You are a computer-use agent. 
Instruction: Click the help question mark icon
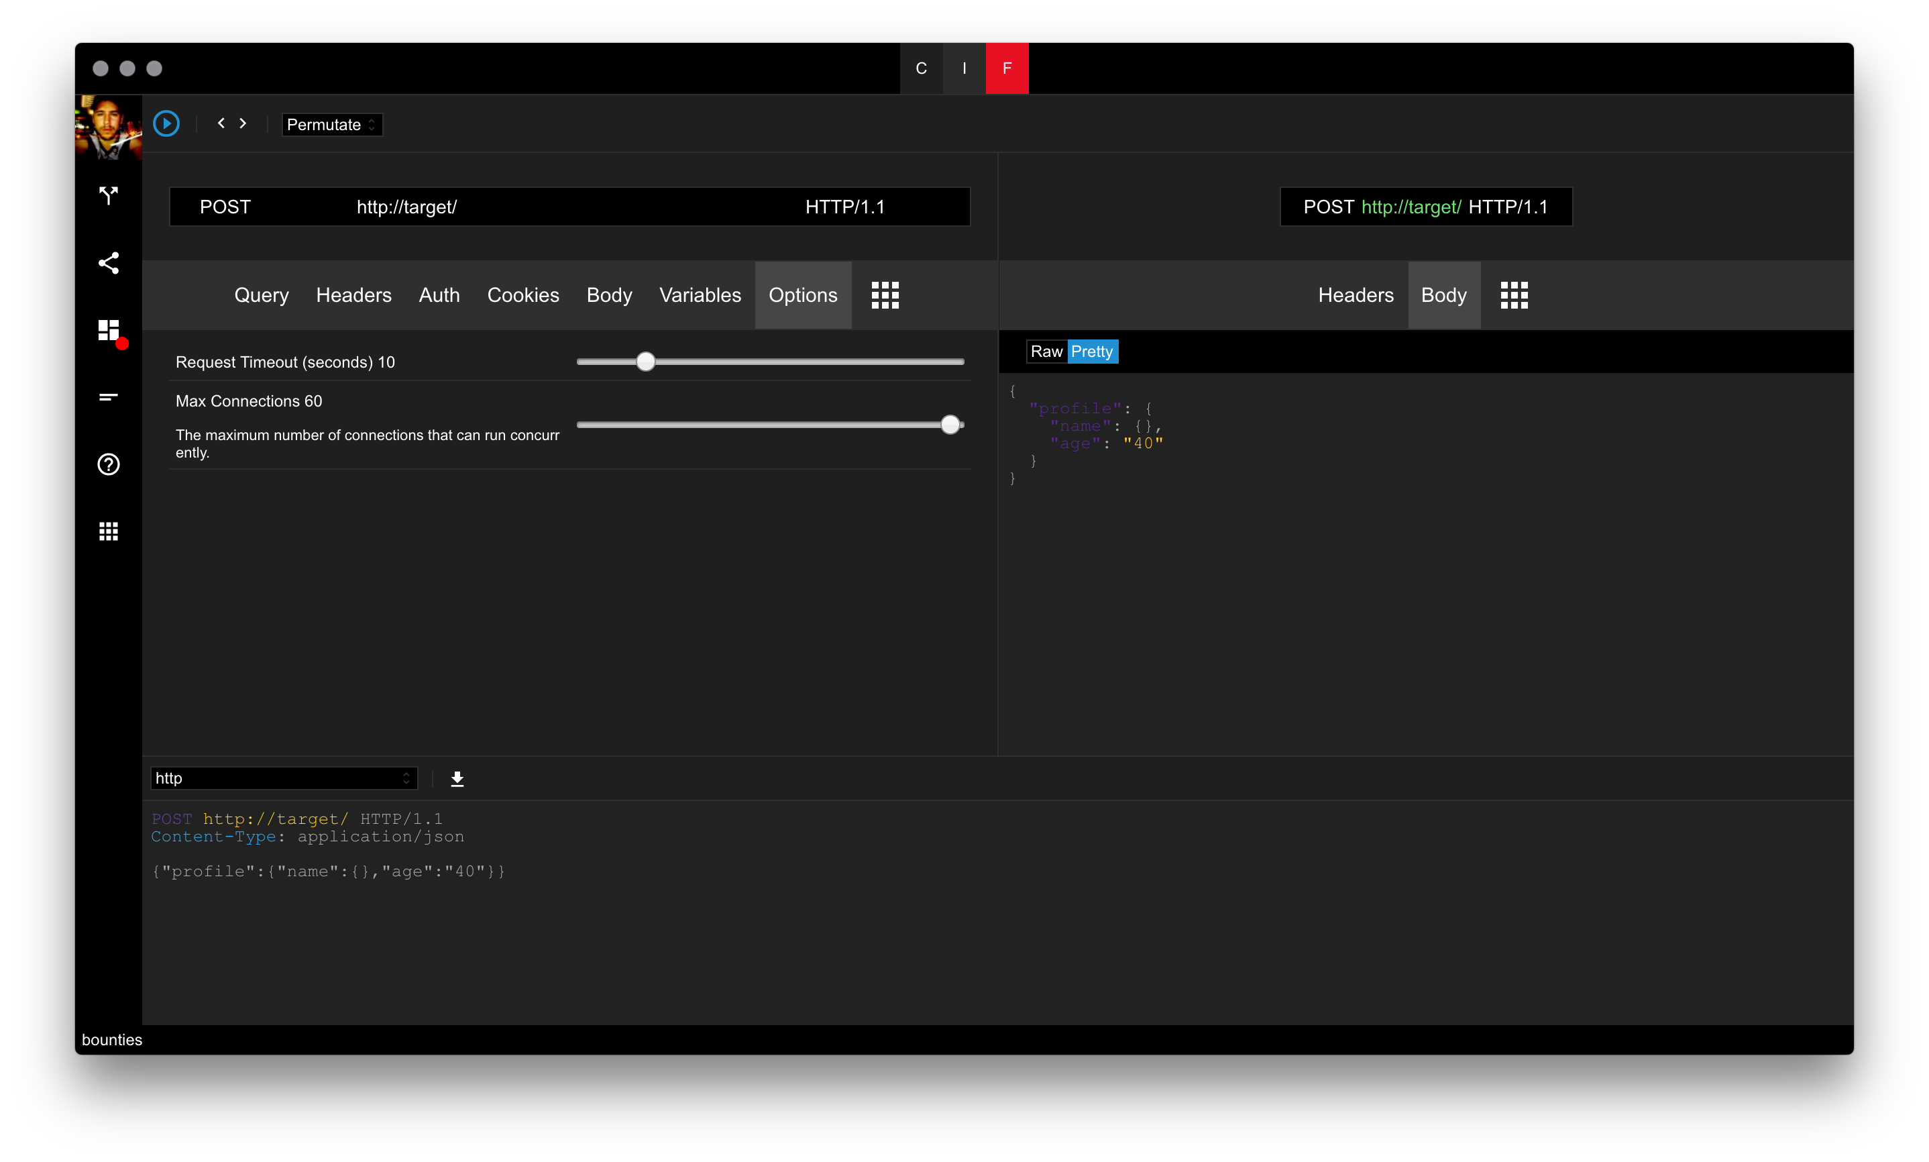coord(108,464)
